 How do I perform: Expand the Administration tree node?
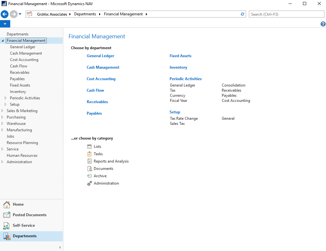(x=2, y=162)
